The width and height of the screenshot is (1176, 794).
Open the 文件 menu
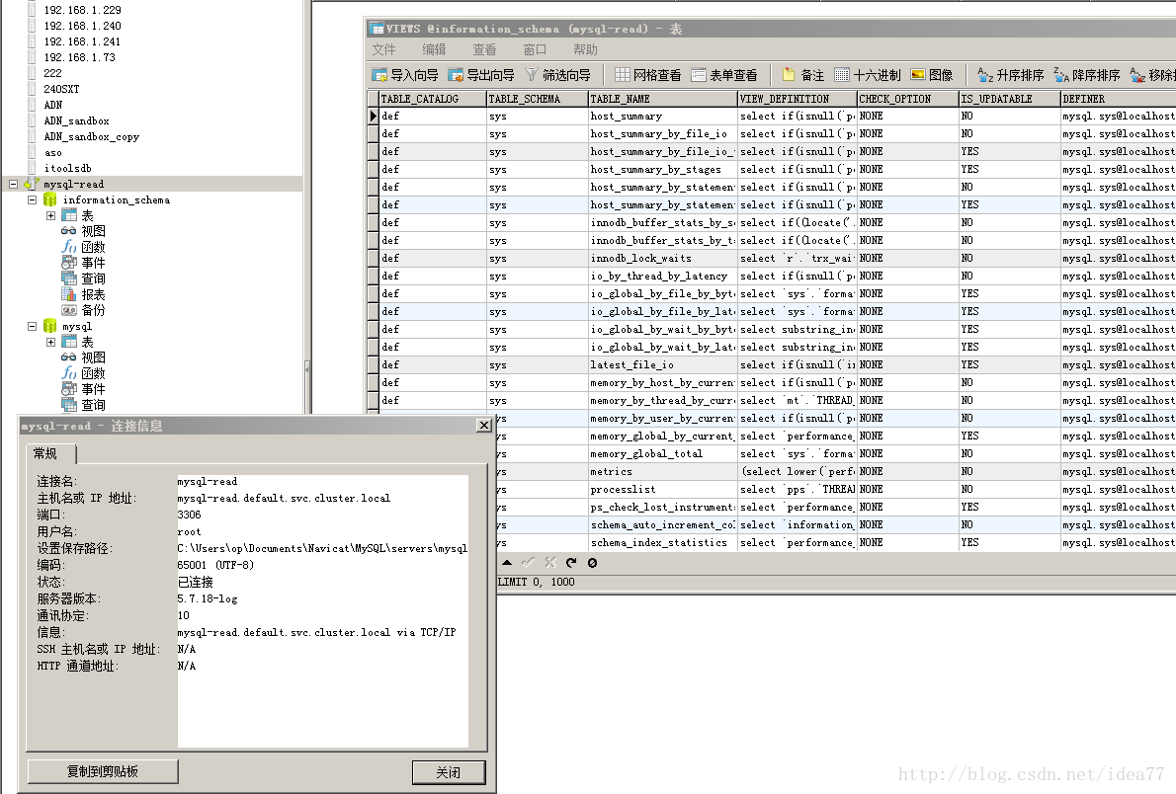pyautogui.click(x=384, y=49)
